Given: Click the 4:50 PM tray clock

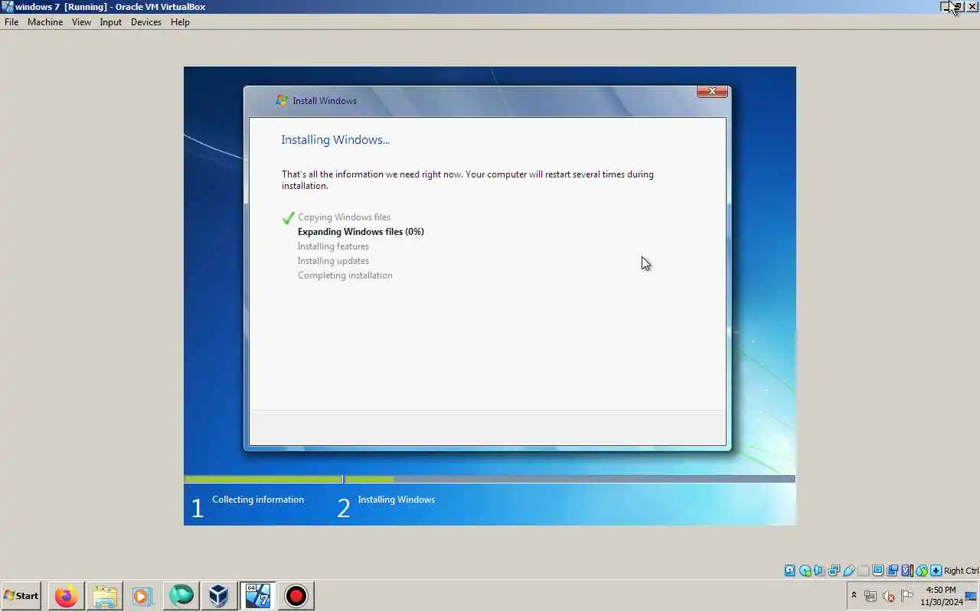Looking at the screenshot, I should coord(941,590).
